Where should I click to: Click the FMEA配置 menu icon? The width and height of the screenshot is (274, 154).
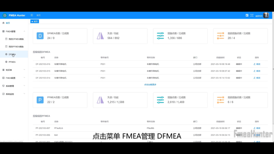[3, 78]
